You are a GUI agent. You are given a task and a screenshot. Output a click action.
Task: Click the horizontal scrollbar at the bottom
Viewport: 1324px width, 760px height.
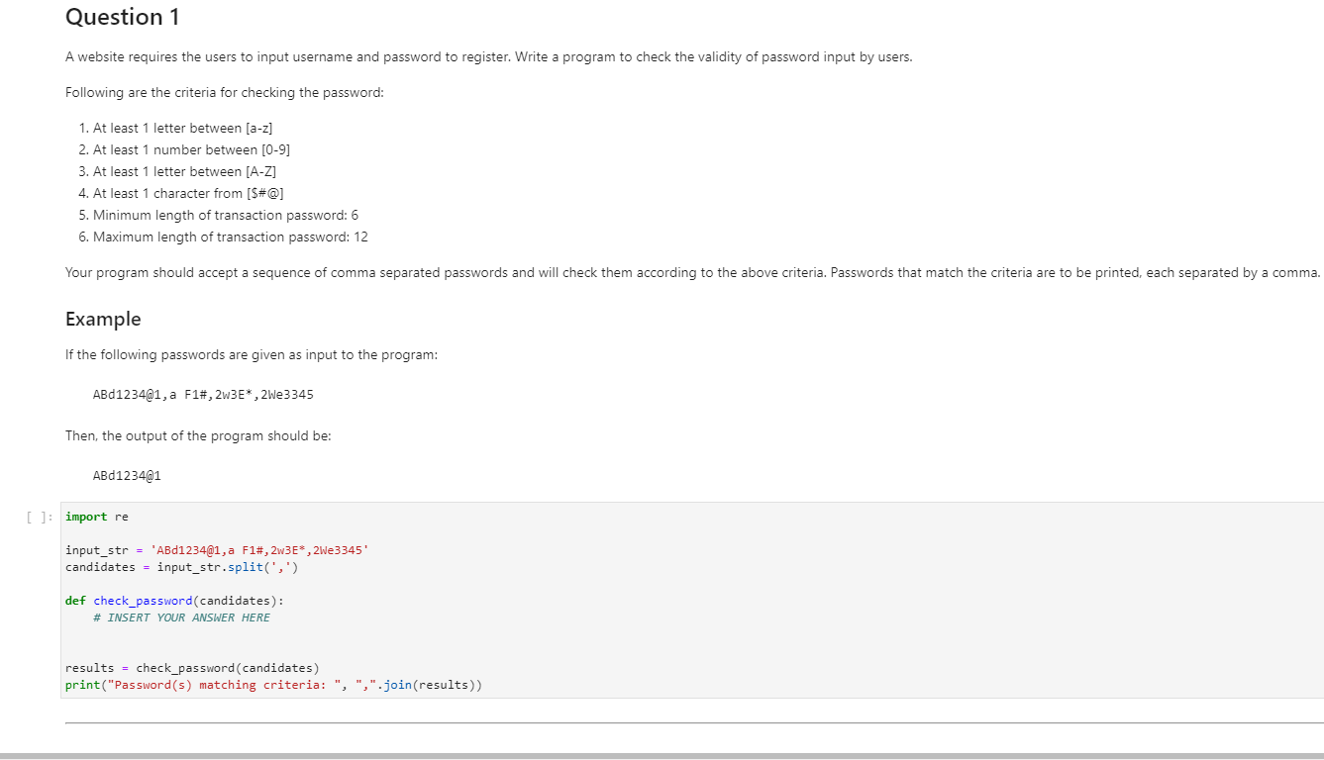[662, 756]
